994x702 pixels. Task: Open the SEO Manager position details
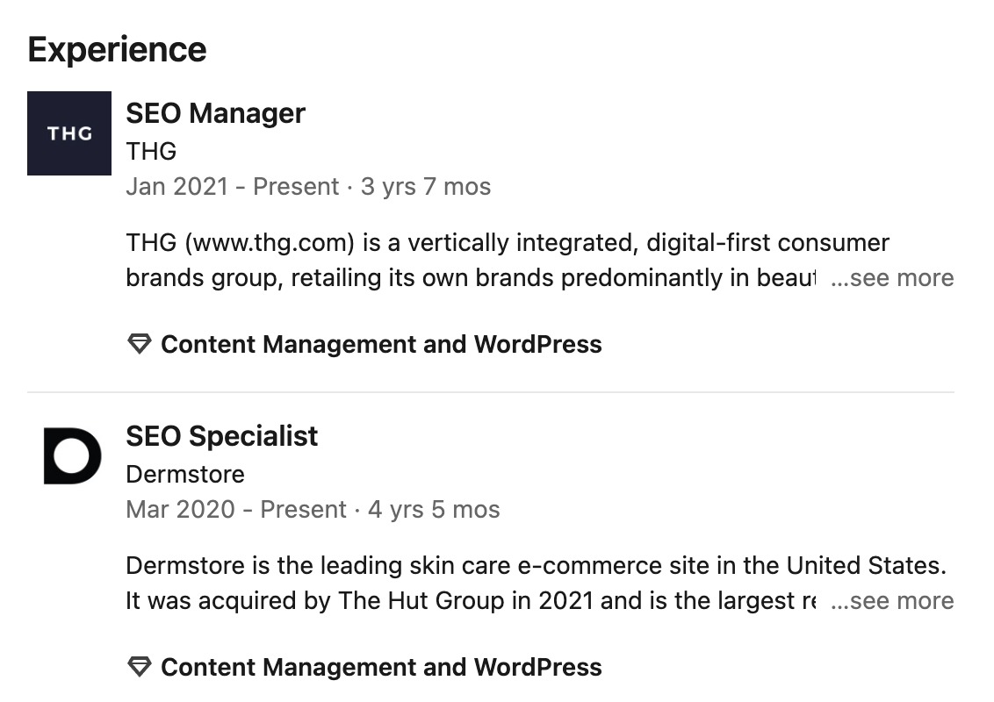click(215, 112)
